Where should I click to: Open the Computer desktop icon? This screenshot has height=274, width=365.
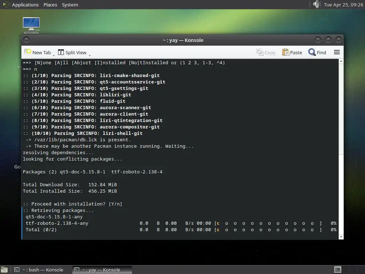31,25
